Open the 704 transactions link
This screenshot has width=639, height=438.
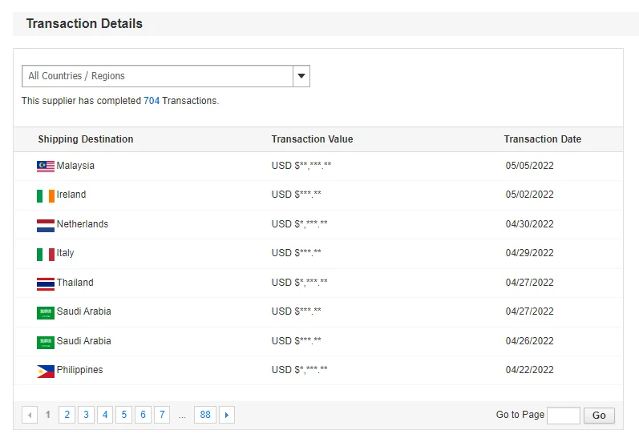152,101
